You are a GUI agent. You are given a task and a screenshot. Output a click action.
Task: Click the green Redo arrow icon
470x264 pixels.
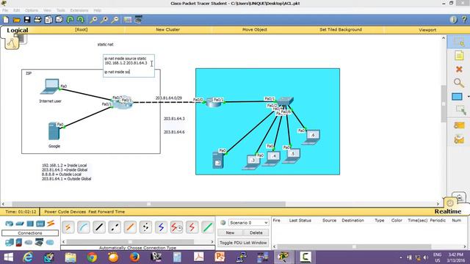(80, 20)
